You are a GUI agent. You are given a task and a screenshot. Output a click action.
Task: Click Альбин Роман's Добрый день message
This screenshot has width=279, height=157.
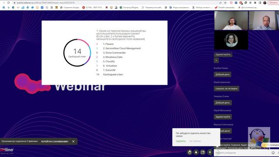coord(222,75)
